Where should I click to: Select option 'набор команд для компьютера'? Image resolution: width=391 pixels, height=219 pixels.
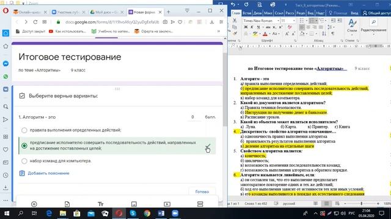coord(24,161)
